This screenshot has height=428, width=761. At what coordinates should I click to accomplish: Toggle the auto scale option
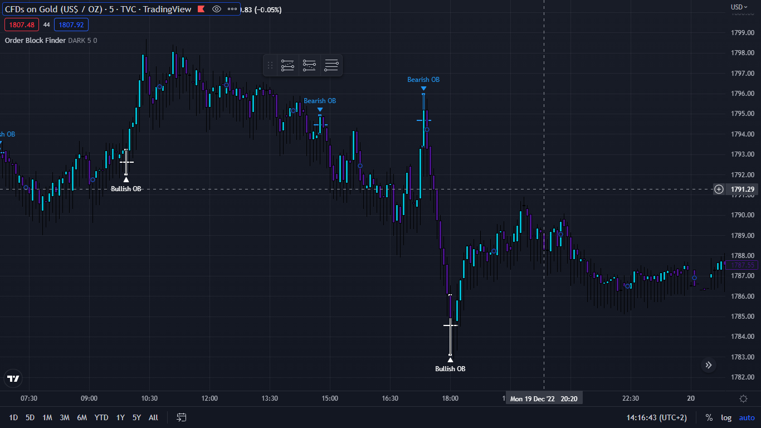pyautogui.click(x=747, y=417)
